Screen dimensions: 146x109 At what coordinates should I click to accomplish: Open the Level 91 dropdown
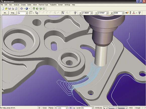[x=92, y=108]
